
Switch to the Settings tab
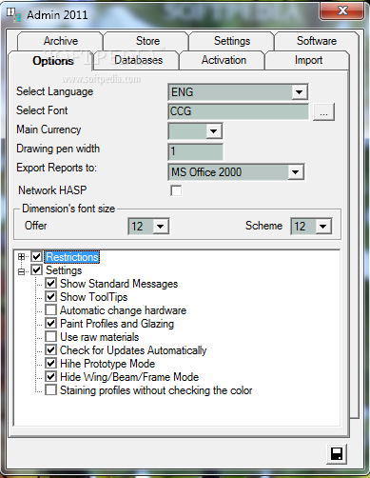click(x=232, y=41)
